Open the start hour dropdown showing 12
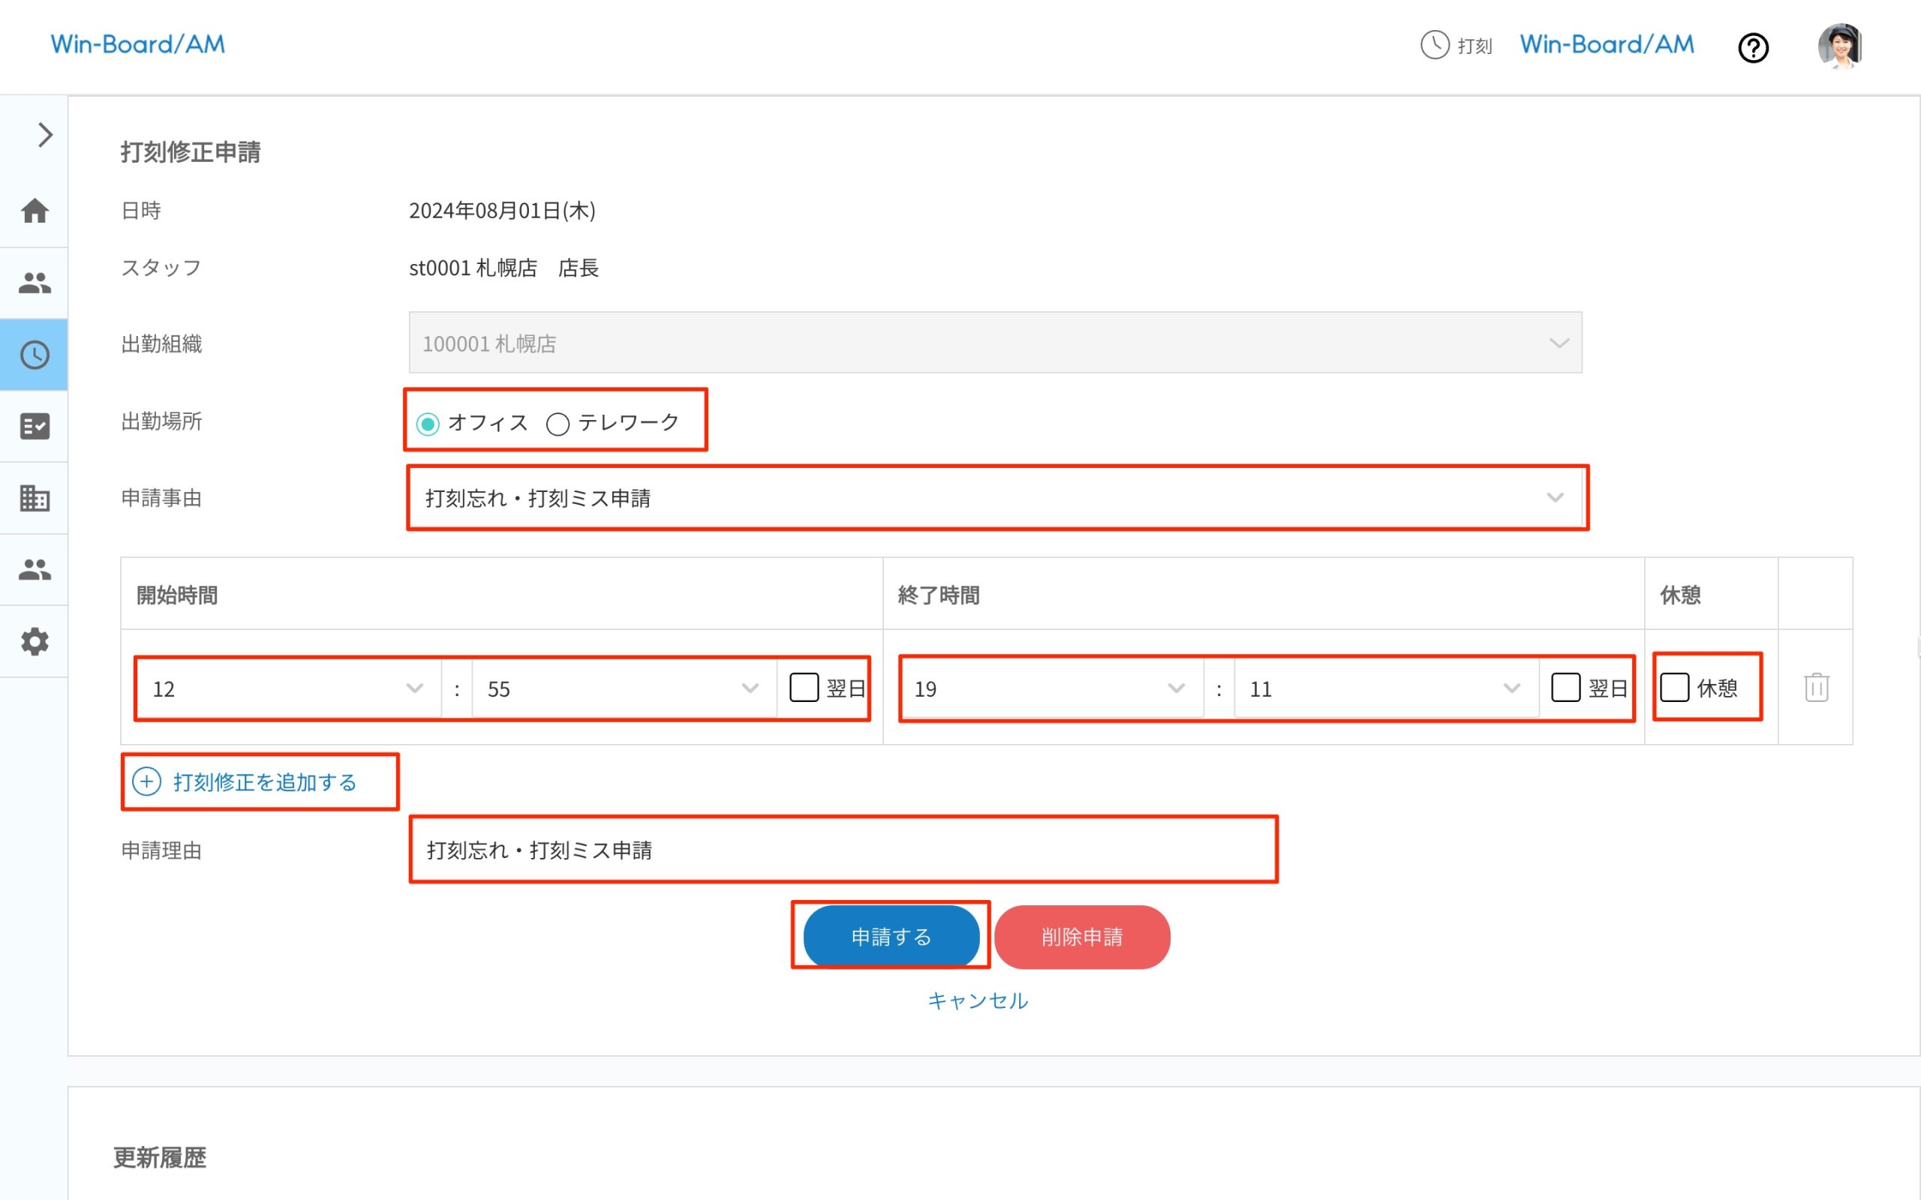The image size is (1921, 1200). (x=287, y=688)
